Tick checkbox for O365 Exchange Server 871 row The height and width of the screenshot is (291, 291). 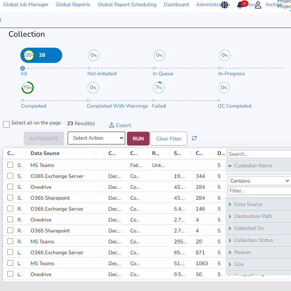click(10, 252)
